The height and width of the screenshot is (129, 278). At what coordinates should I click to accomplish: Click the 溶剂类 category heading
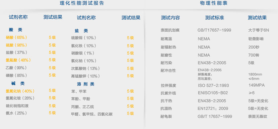(86, 84)
